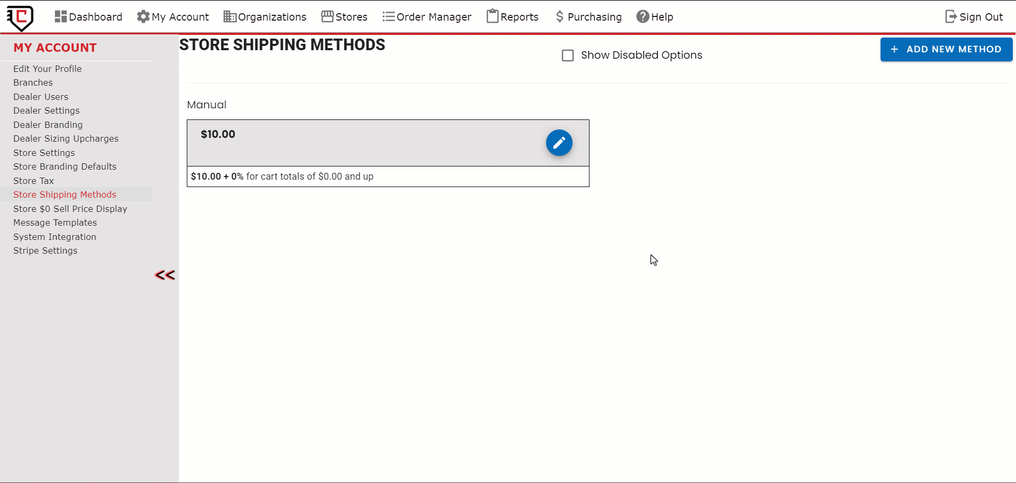Open the Organizations building icon
1016x483 pixels.
tap(230, 17)
